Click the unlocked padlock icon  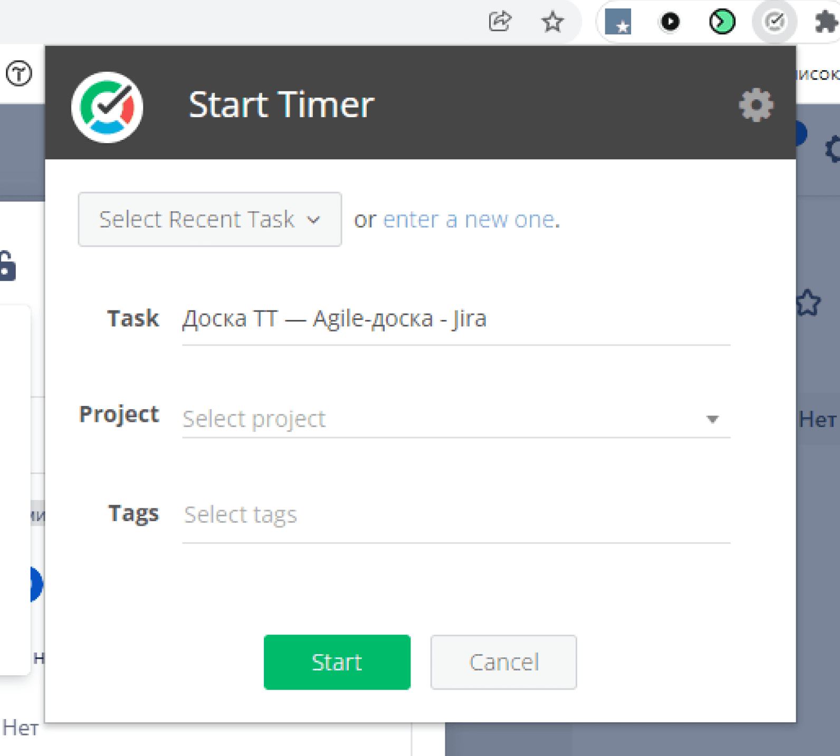7,264
